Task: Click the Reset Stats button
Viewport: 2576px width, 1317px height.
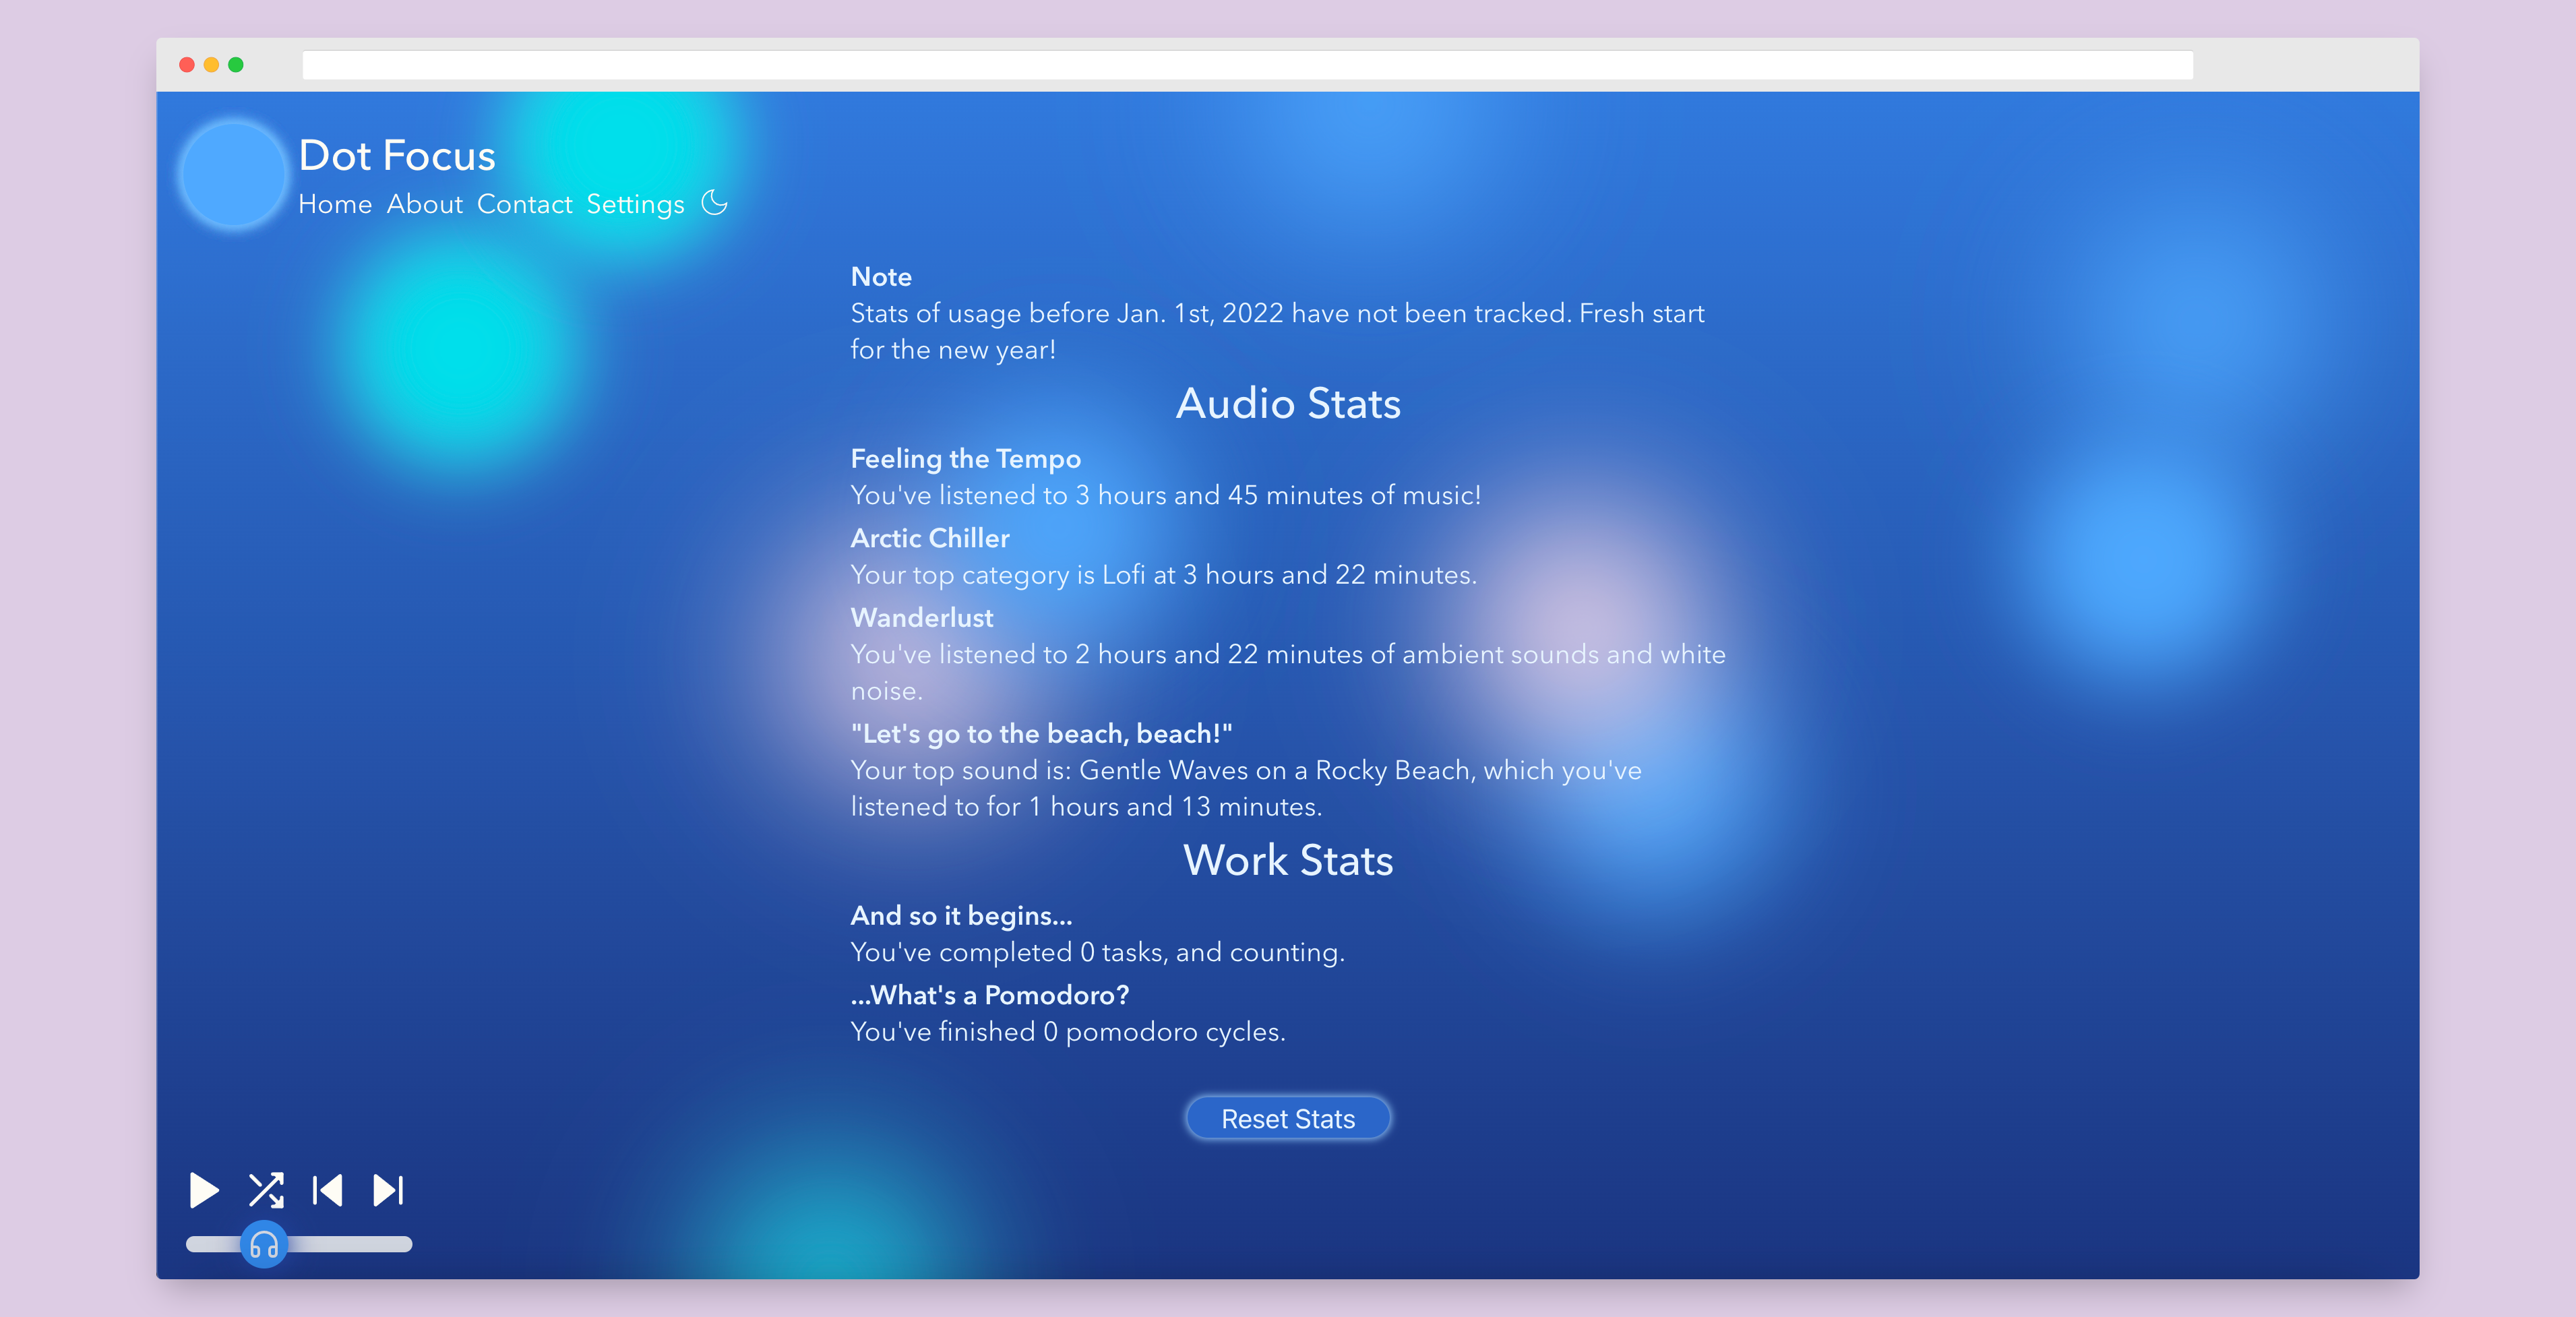Action: 1288,1118
